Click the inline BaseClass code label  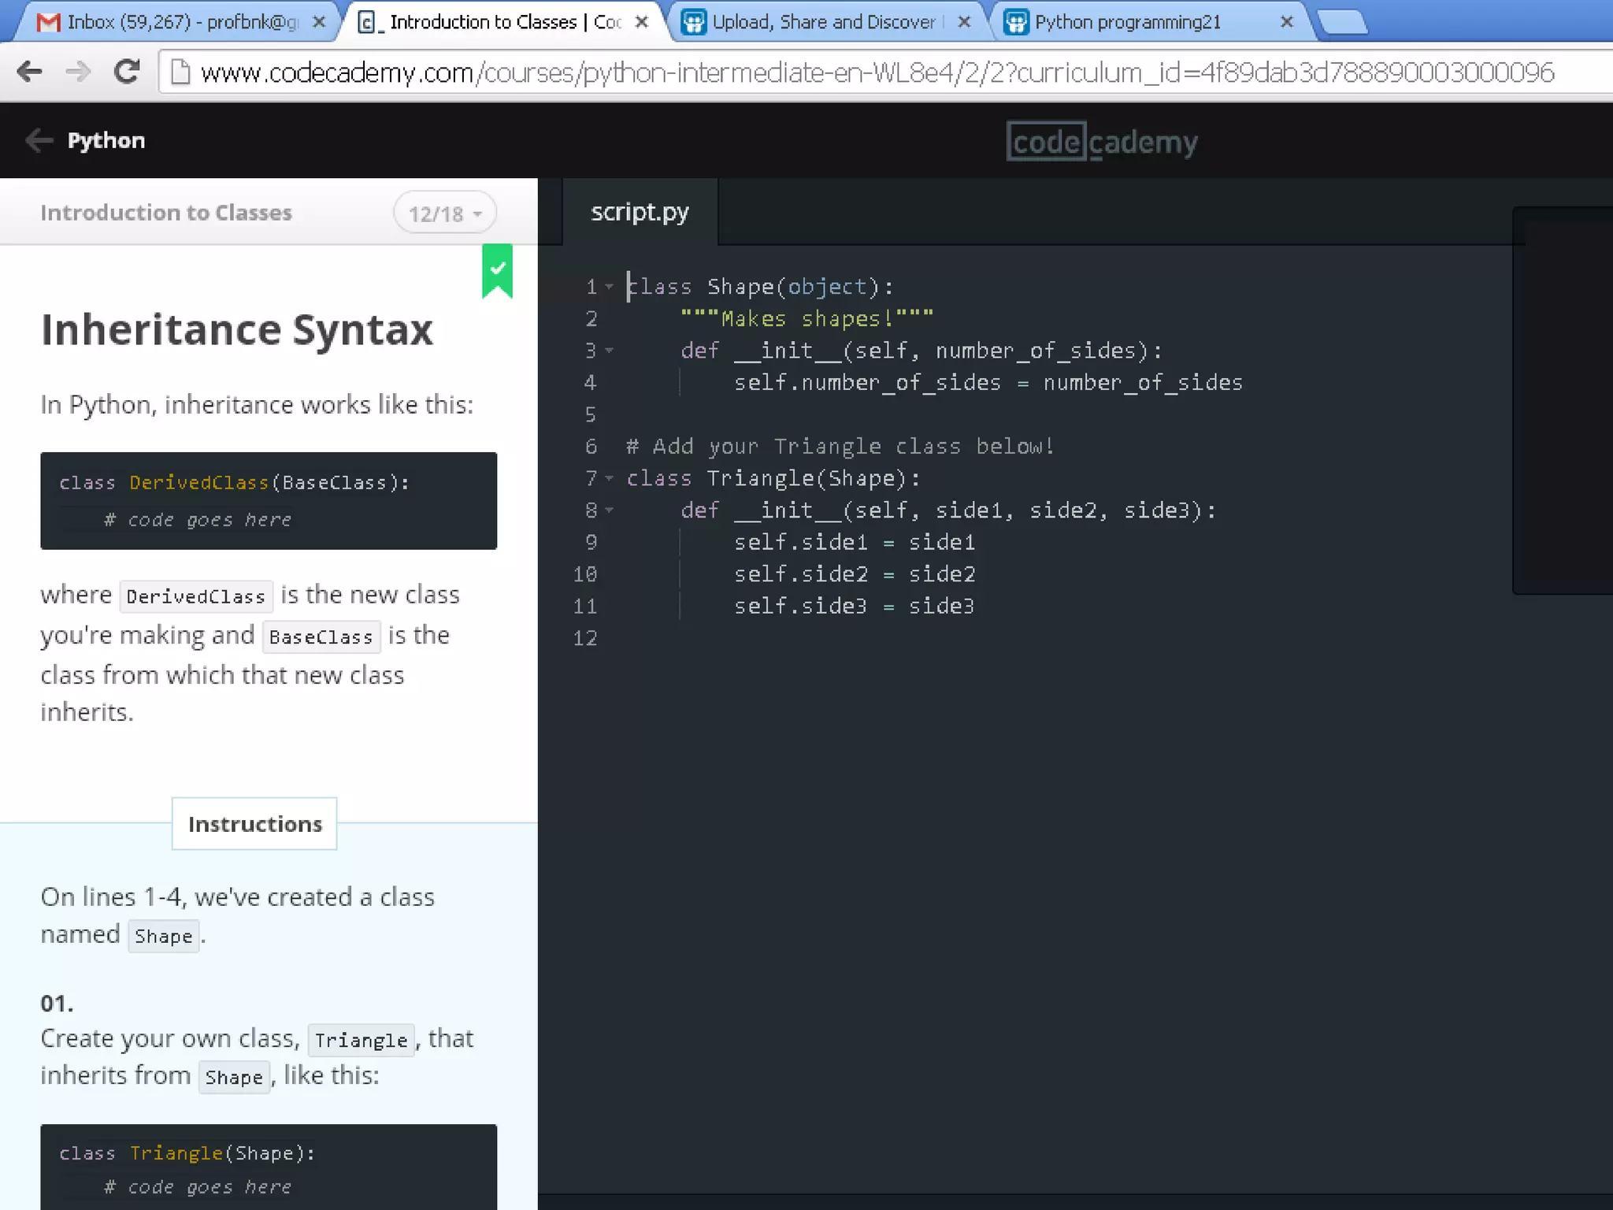pyautogui.click(x=321, y=637)
